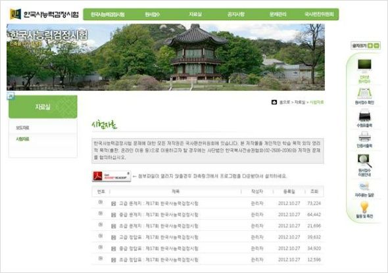Click the hero banner image of the pavilion
The height and width of the screenshot is (273, 388).
point(166,57)
